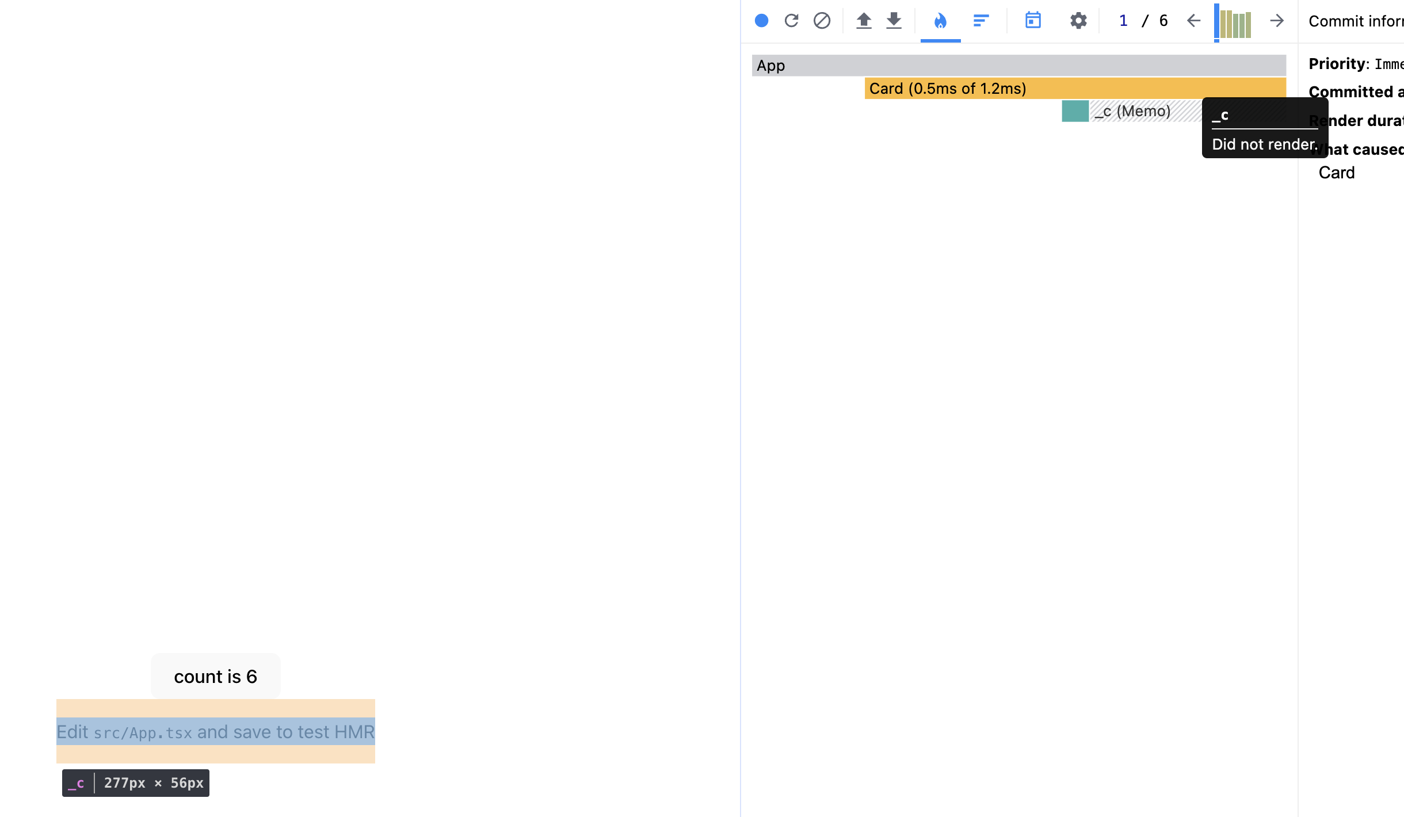Toggle the blue record profiling button
Image resolution: width=1404 pixels, height=817 pixels.
761,21
